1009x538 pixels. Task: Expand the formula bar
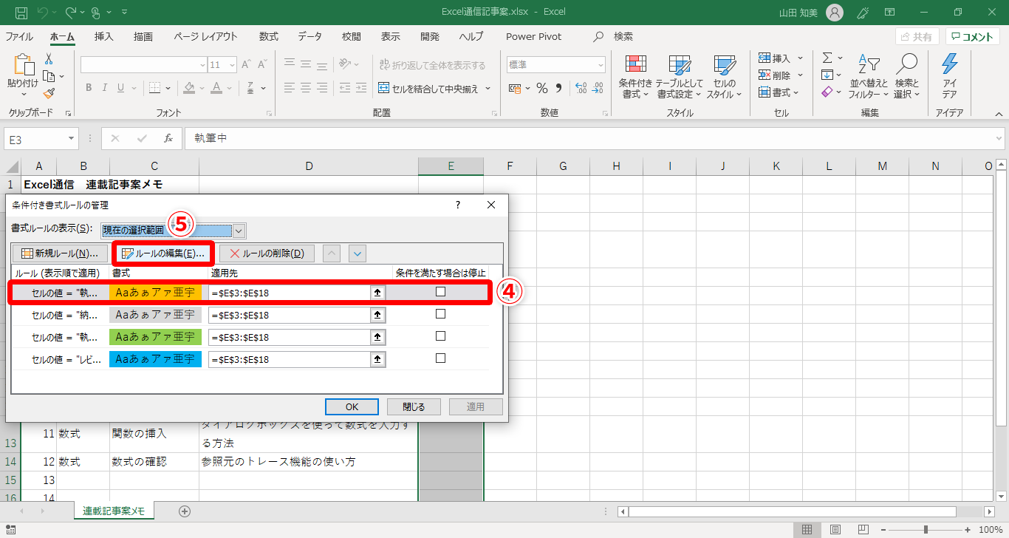pyautogui.click(x=999, y=138)
